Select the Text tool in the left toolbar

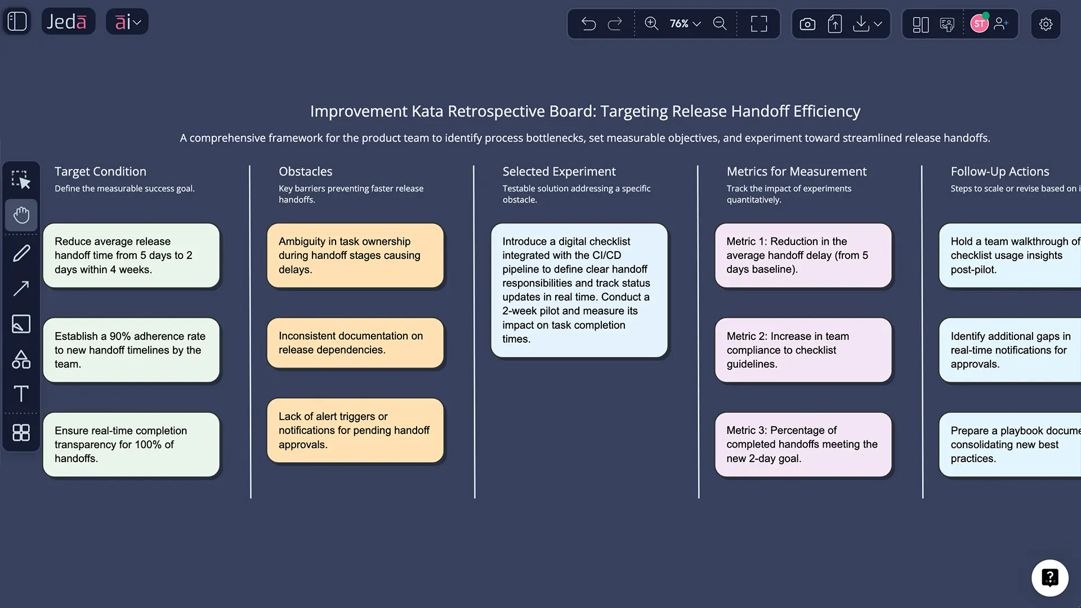21,394
